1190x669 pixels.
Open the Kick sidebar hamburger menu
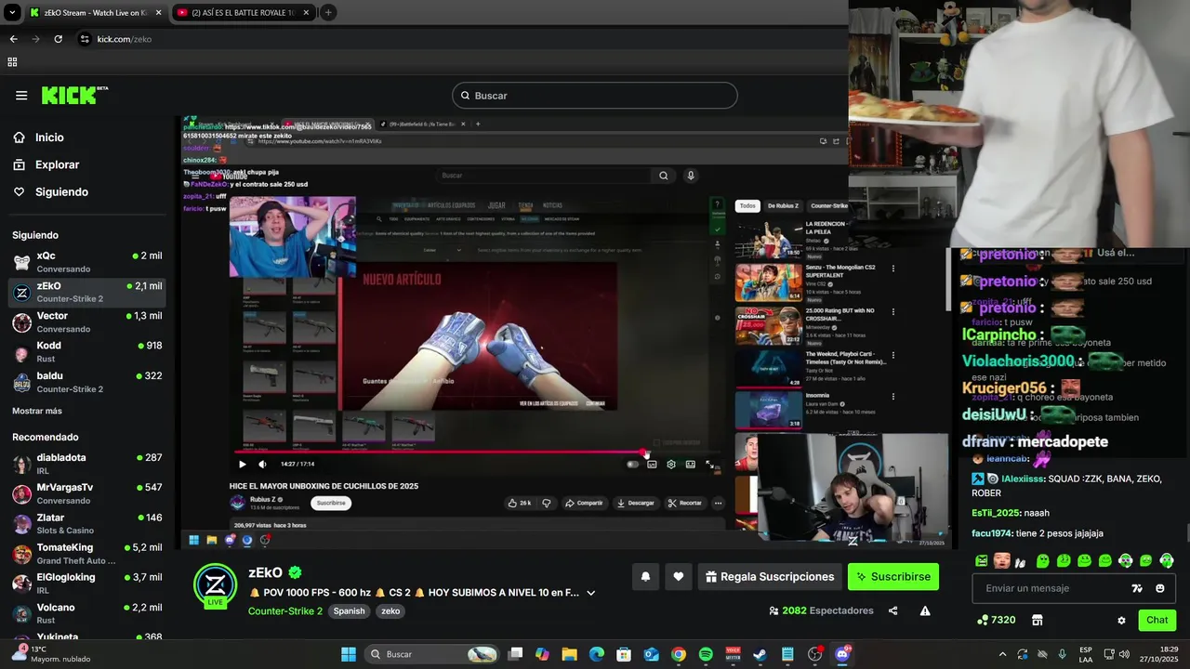click(21, 96)
